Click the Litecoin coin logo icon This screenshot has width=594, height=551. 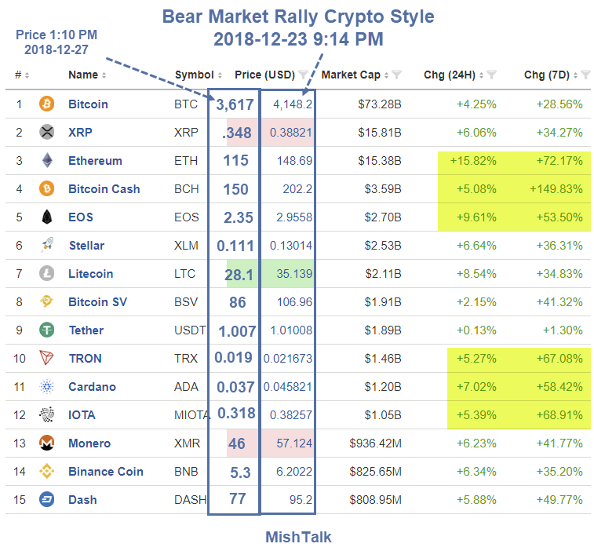[48, 274]
